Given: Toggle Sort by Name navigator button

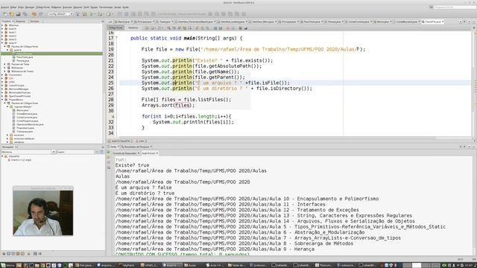Looking at the screenshot, I should pos(35,253).
